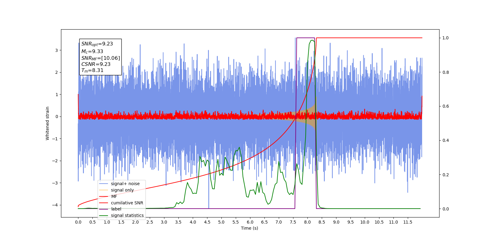The image size is (488, 244).
Task: Click the SNRopt=9.23 annotation text
Action: point(97,44)
